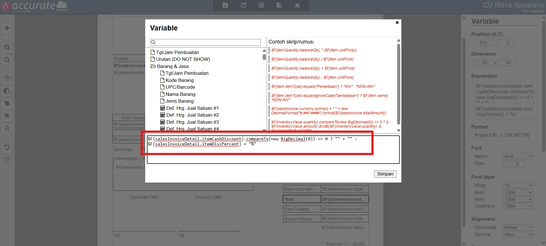Click the undo icon in left sidebar
Image resolution: width=546 pixels, height=246 pixels.
[x=7, y=147]
